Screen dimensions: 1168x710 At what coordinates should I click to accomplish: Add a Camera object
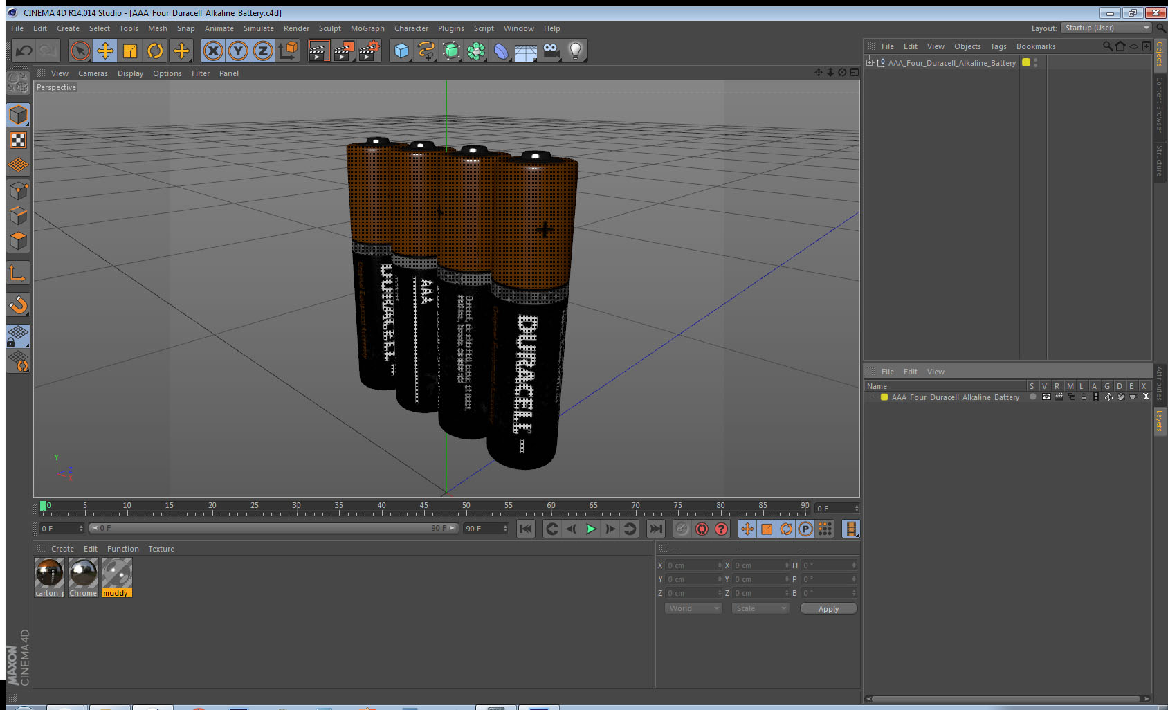point(551,51)
